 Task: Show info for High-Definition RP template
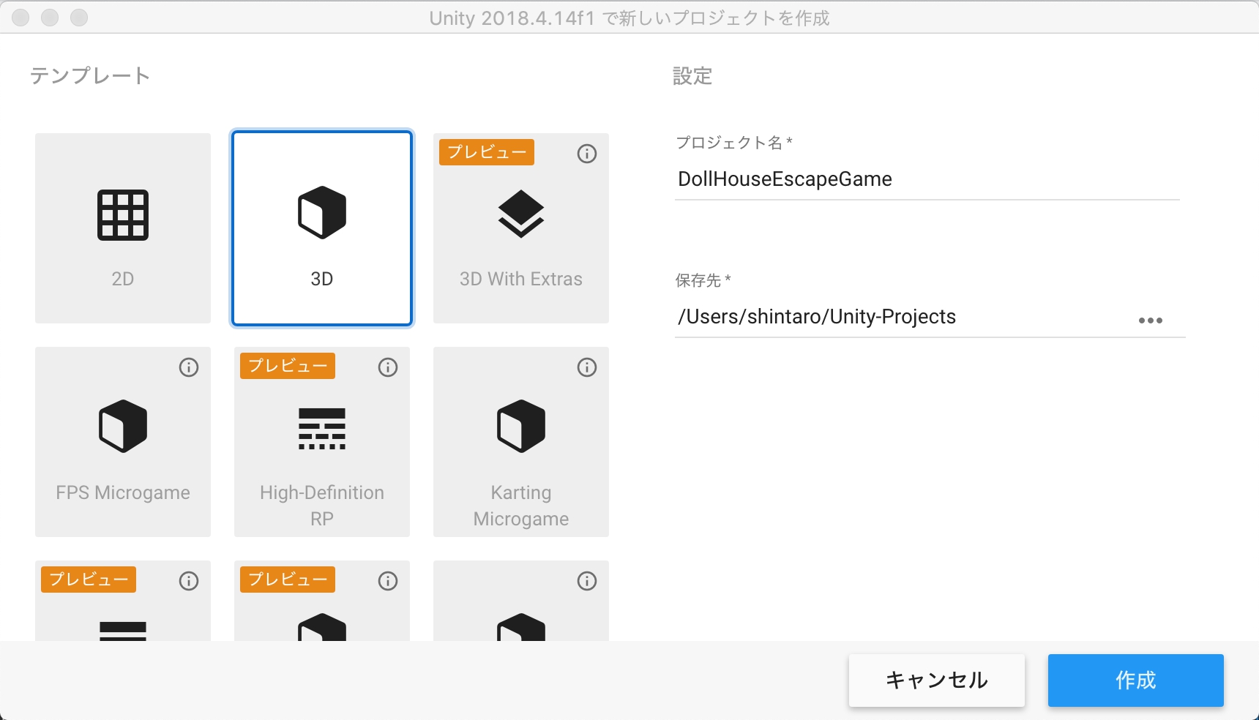pos(388,367)
